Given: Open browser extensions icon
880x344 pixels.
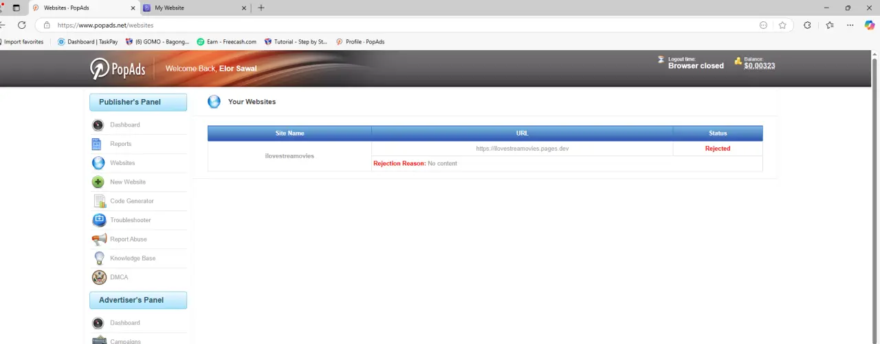Looking at the screenshot, I should (x=807, y=25).
